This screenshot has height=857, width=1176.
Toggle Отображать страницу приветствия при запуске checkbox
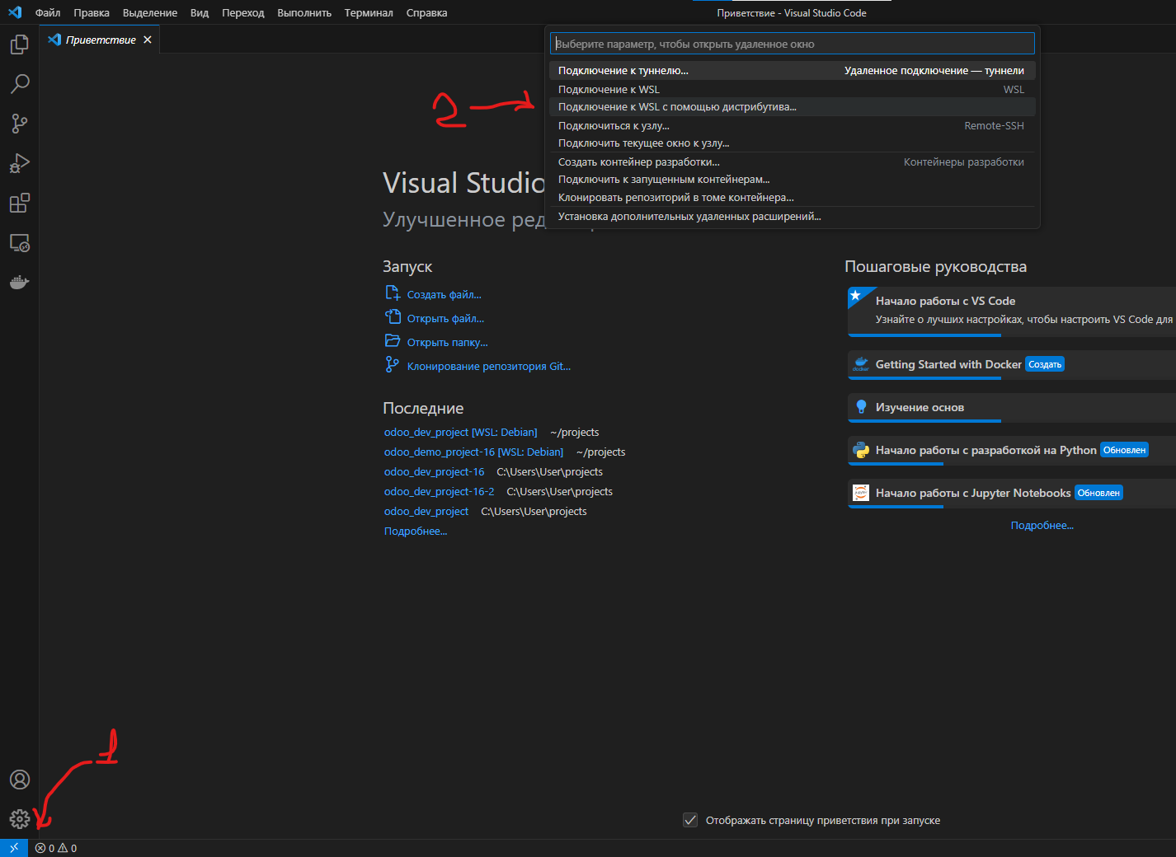click(x=690, y=820)
